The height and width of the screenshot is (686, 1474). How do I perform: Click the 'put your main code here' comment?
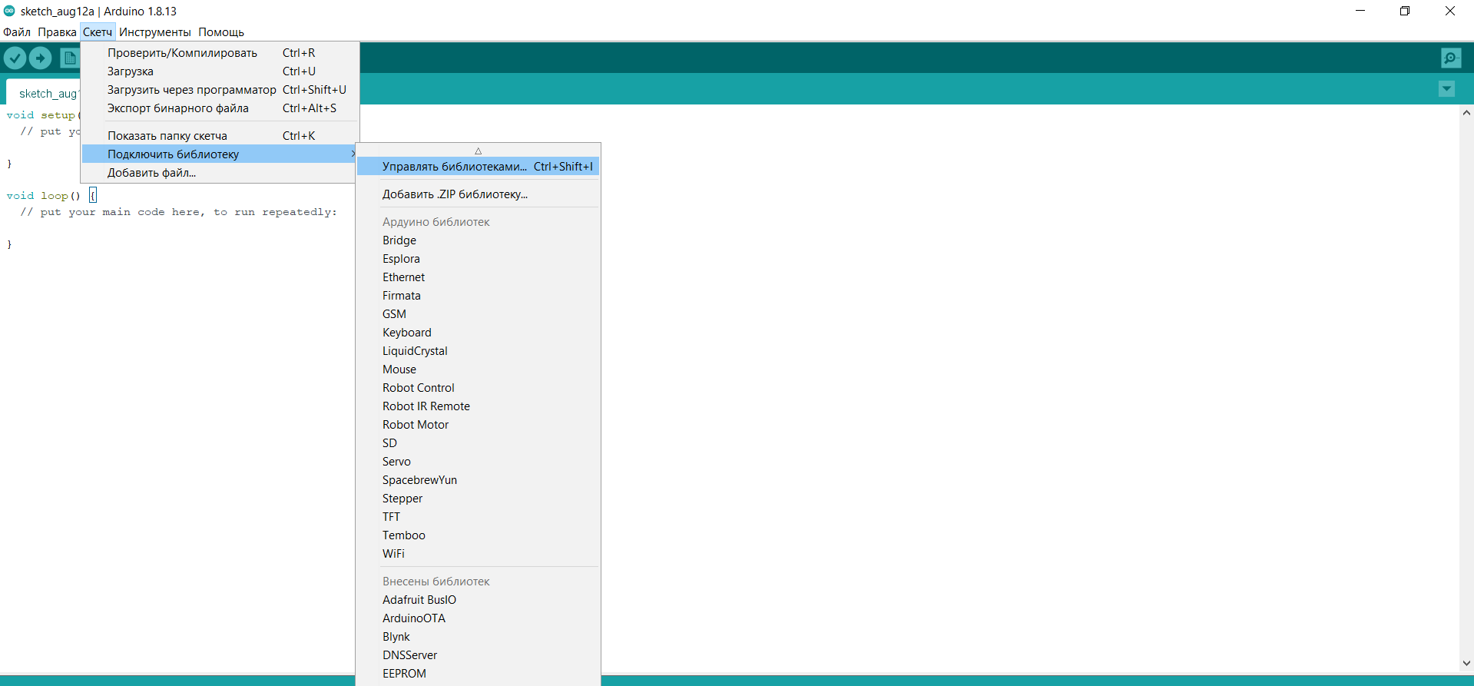(x=178, y=212)
